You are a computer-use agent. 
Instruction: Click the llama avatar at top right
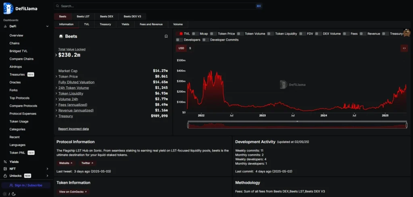407,33
